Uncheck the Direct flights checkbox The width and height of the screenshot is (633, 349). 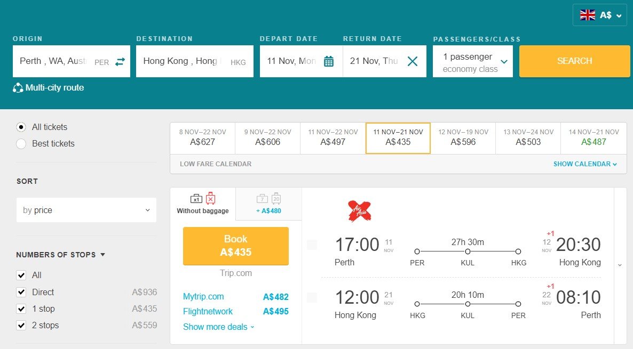(x=21, y=292)
